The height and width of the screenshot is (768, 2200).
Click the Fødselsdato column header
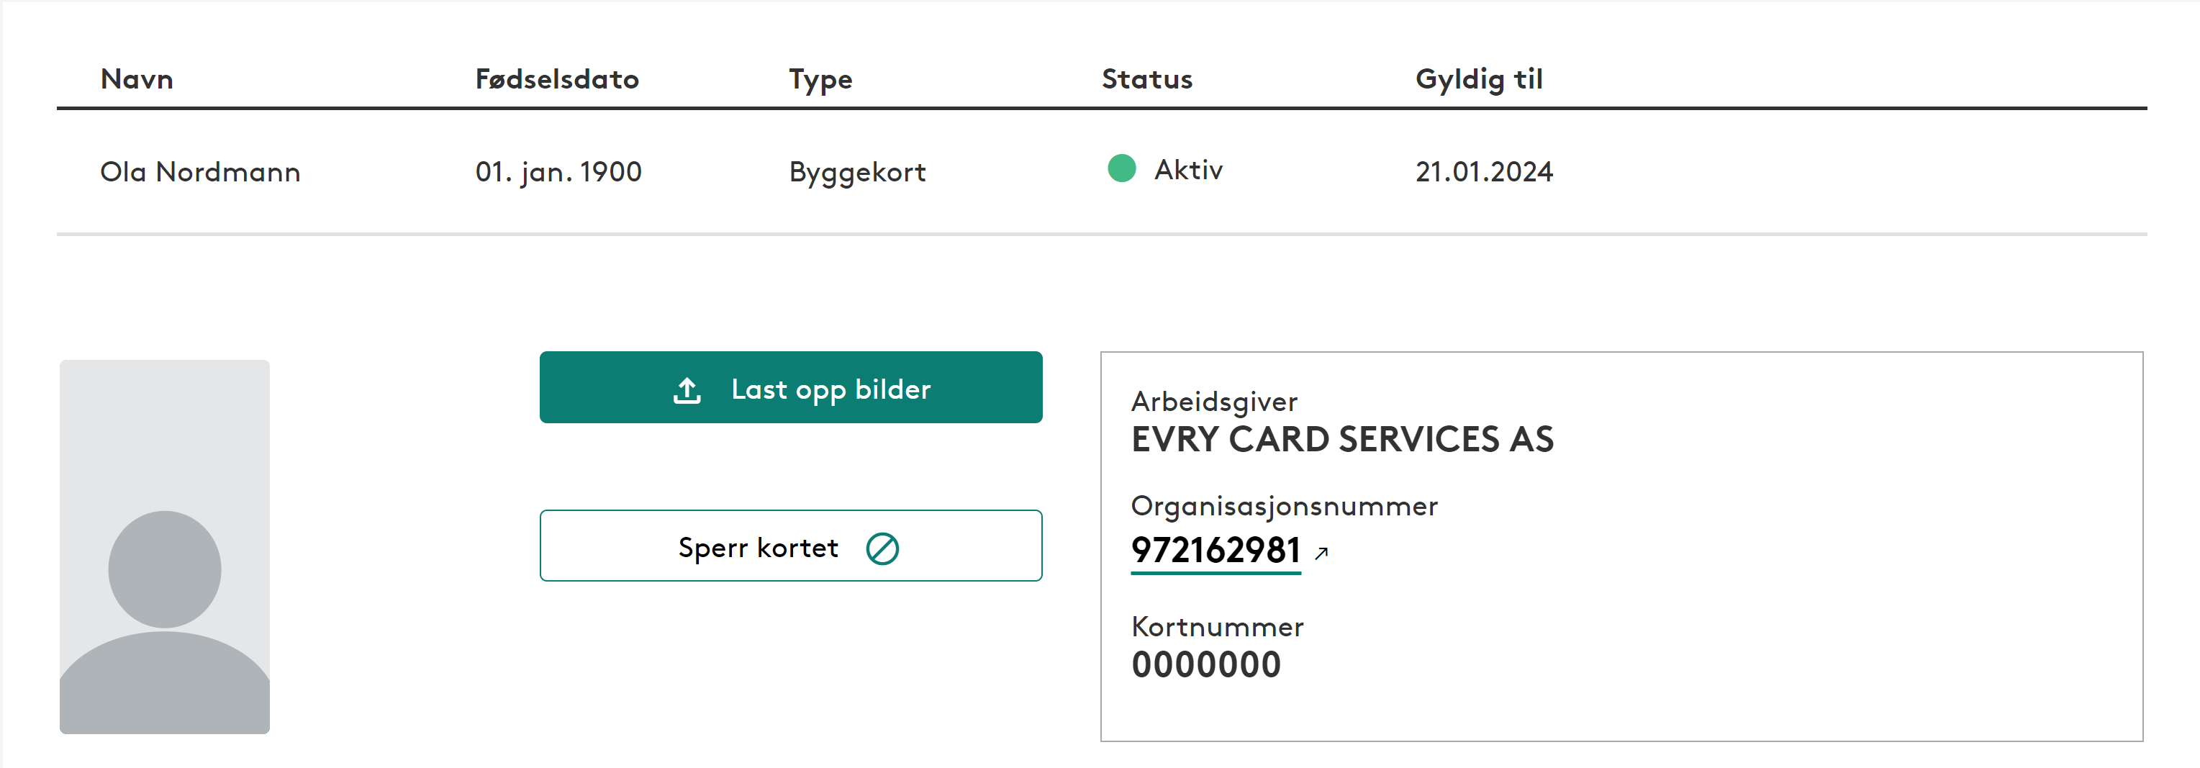pos(557,79)
